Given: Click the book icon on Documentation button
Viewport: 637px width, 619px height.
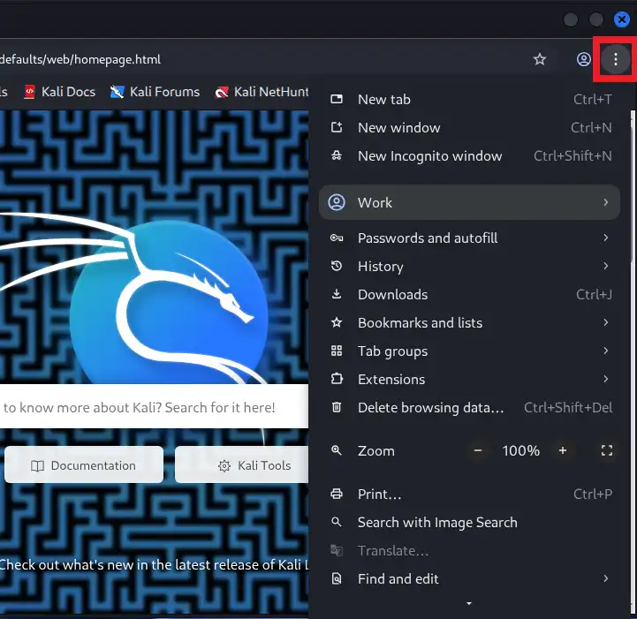Looking at the screenshot, I should pos(37,466).
